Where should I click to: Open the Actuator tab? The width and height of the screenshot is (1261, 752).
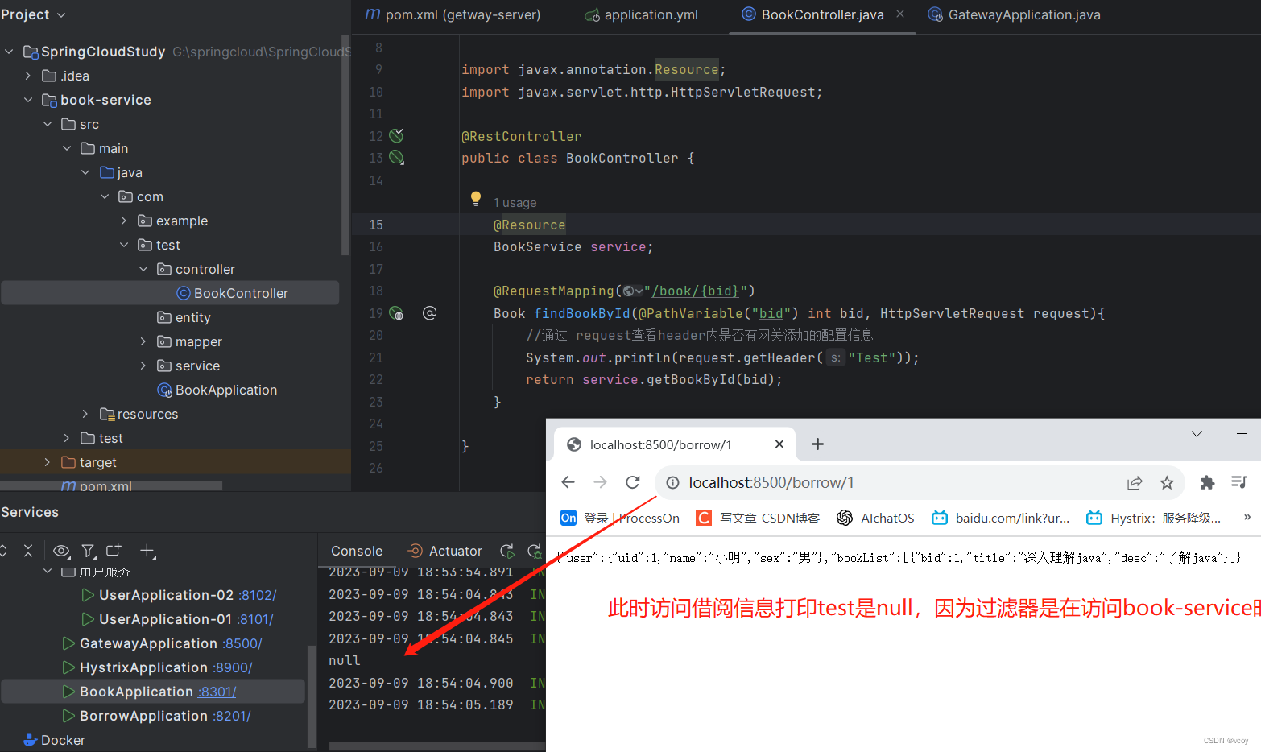point(445,551)
